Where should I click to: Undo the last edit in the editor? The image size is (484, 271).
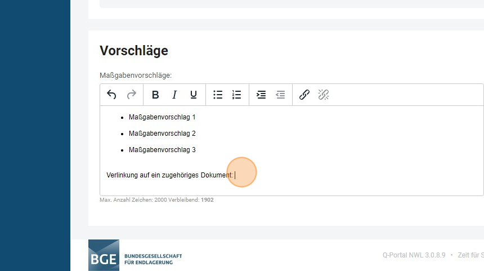pos(111,95)
